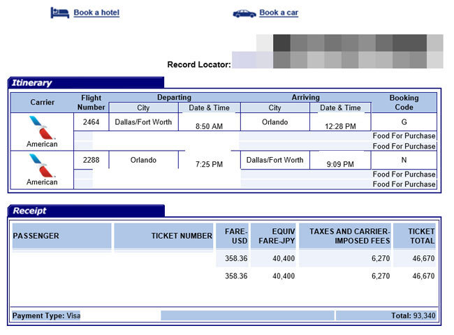Click the Record Locator label

coord(198,65)
